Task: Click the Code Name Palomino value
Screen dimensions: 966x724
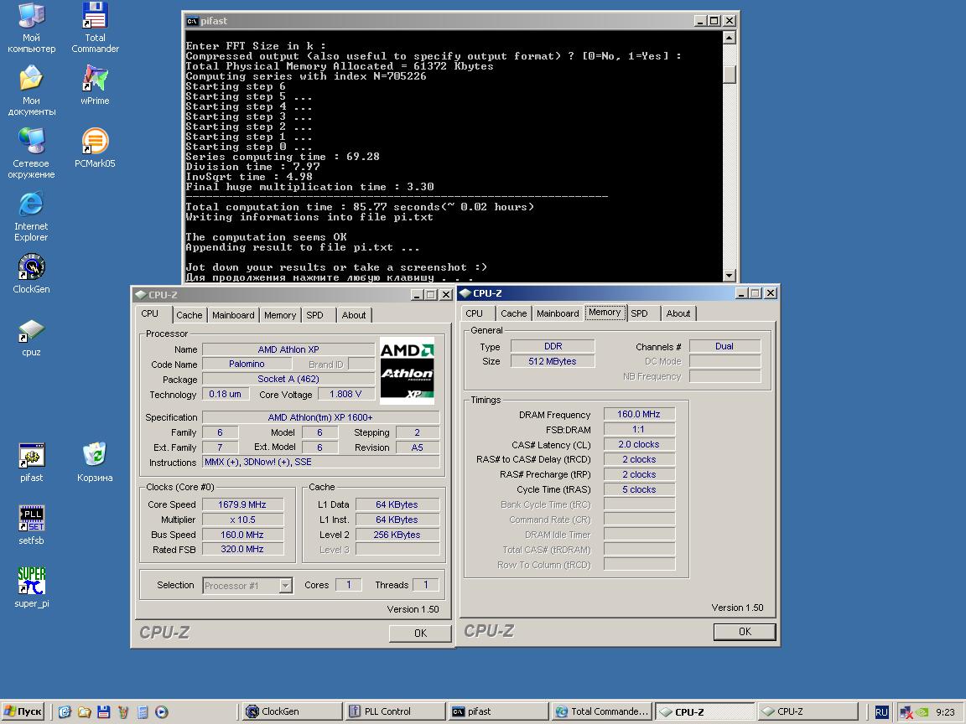Action: pyautogui.click(x=247, y=364)
